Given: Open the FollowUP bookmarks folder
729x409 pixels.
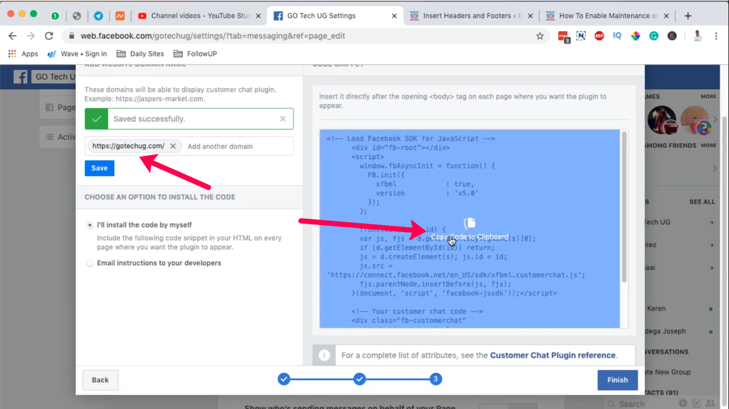Looking at the screenshot, I should [195, 54].
